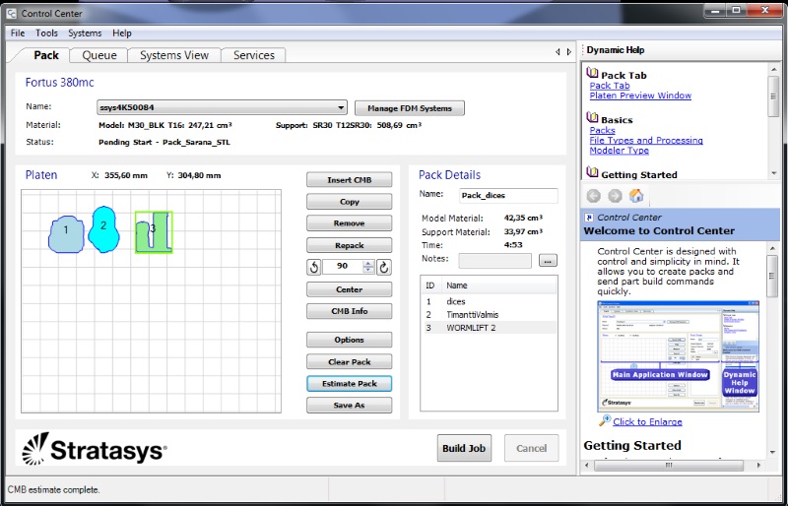Select TimanttiValmis row in part list
The image size is (788, 506).
(489, 315)
